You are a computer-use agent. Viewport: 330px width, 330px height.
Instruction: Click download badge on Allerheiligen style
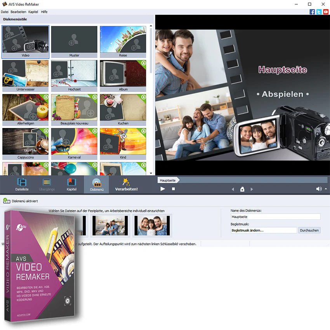[x=46, y=97]
